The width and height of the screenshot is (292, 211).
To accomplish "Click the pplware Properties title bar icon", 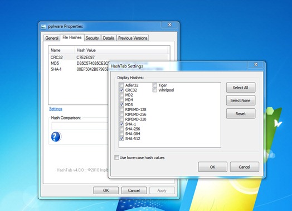I will pos(43,26).
